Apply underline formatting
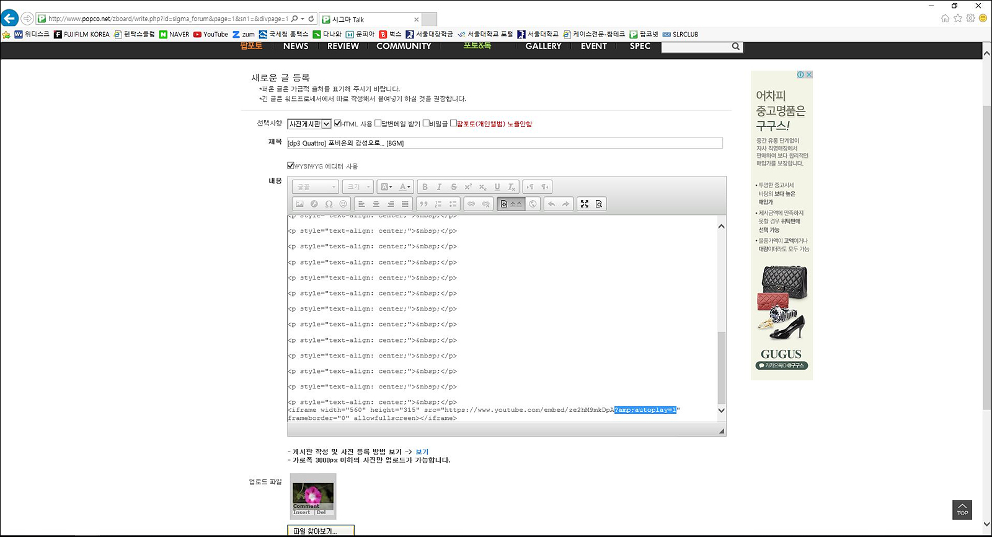The image size is (992, 537). click(497, 187)
